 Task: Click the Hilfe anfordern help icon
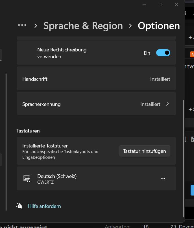pyautogui.click(x=19, y=206)
